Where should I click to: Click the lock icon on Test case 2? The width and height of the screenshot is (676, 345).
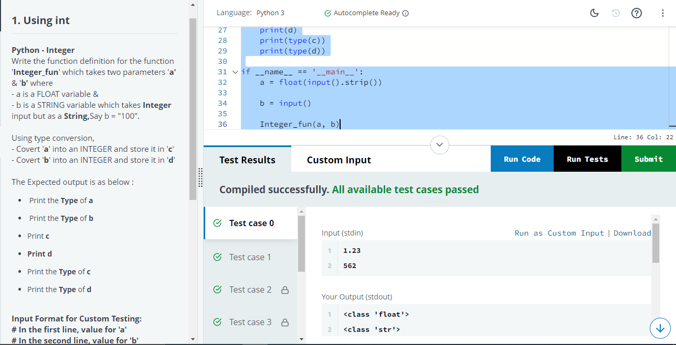pyautogui.click(x=285, y=290)
